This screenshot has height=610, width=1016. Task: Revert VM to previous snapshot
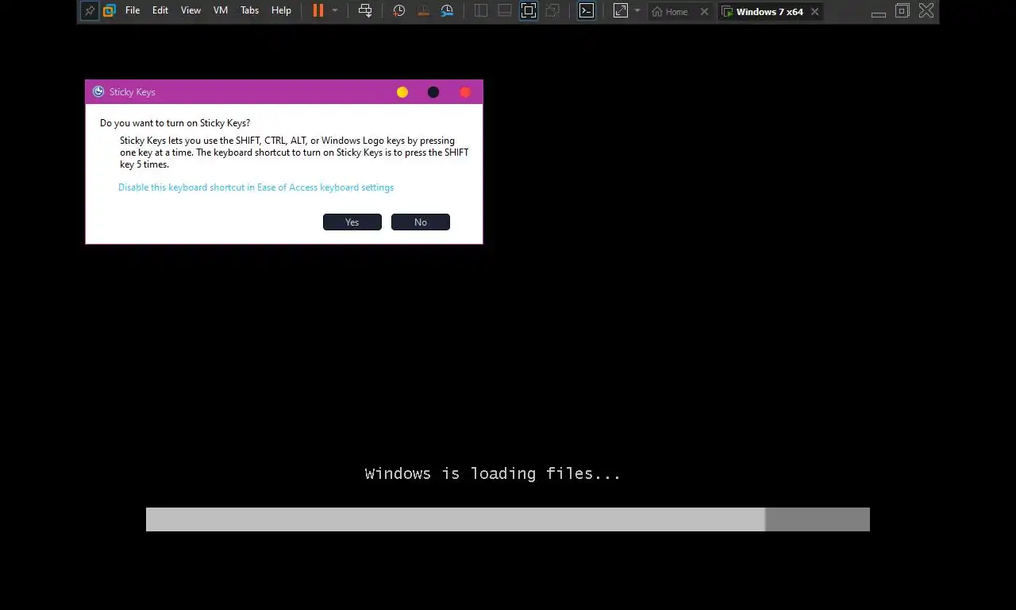click(x=423, y=11)
